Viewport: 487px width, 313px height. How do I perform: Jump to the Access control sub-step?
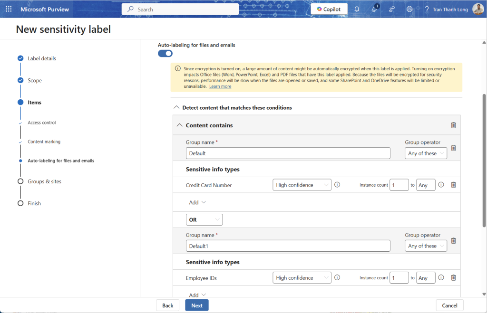[x=42, y=123]
